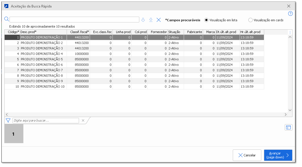This screenshot has height=167, width=302.
Task: Click the Fabricante column header
Action: point(193,32)
